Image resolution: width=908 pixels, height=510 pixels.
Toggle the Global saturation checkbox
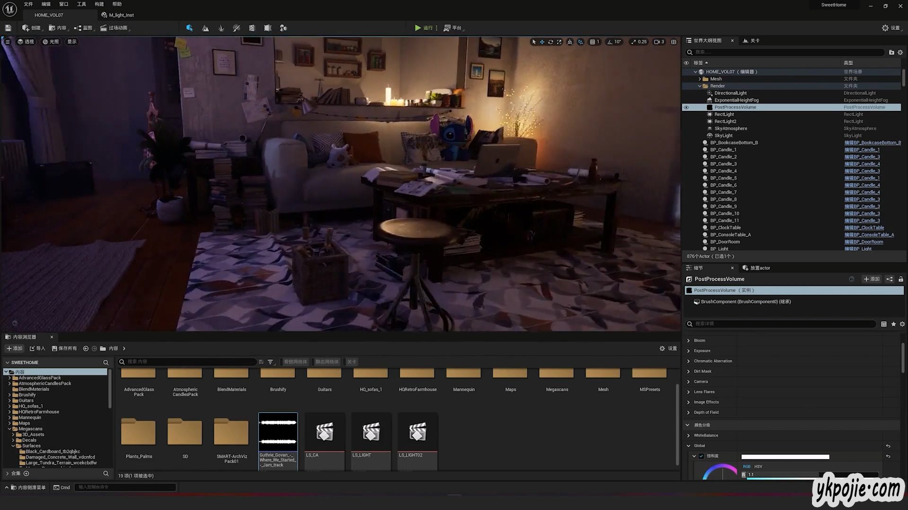701,457
